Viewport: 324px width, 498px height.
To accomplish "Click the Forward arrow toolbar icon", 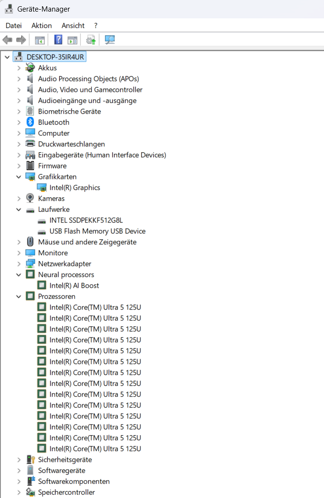I will (x=21, y=40).
